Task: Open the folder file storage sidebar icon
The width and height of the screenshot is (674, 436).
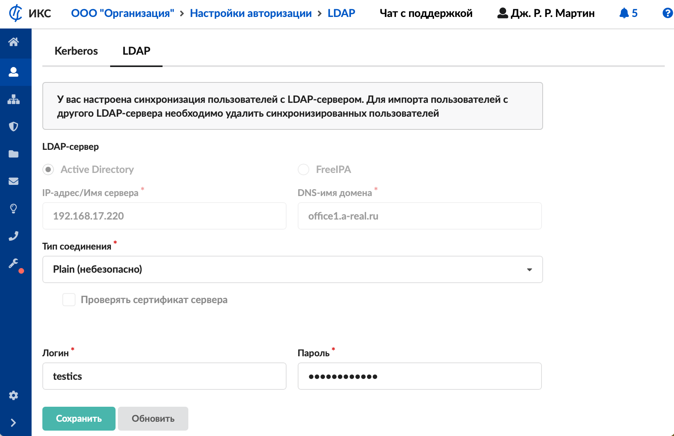Action: click(14, 154)
